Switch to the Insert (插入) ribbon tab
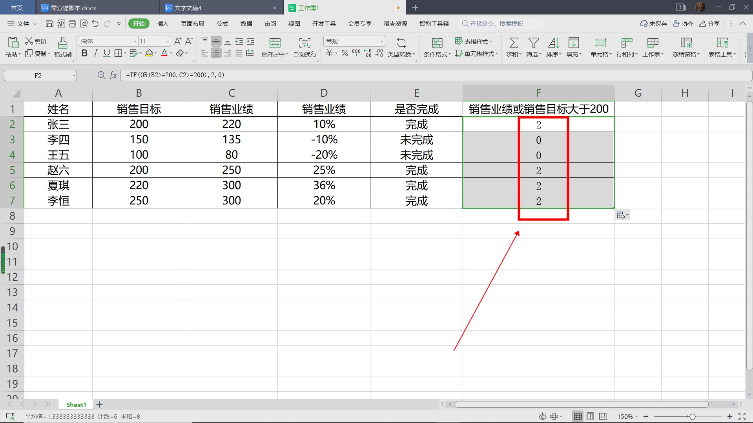Image resolution: width=753 pixels, height=423 pixels. click(x=162, y=23)
